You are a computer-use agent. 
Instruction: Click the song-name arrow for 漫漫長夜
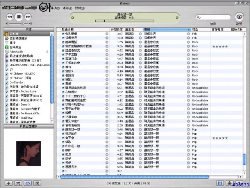point(107,167)
